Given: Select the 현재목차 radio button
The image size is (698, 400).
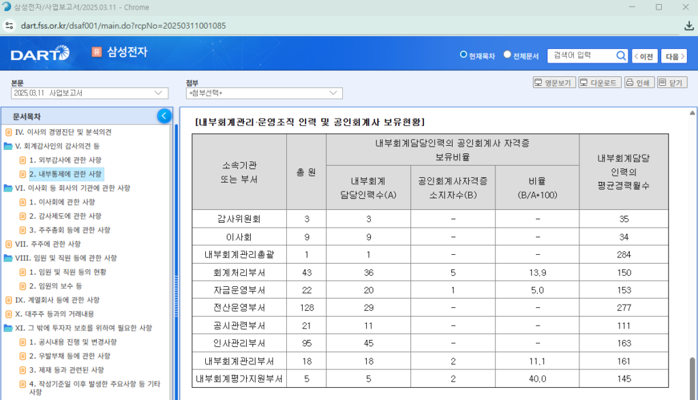Looking at the screenshot, I should [x=465, y=55].
